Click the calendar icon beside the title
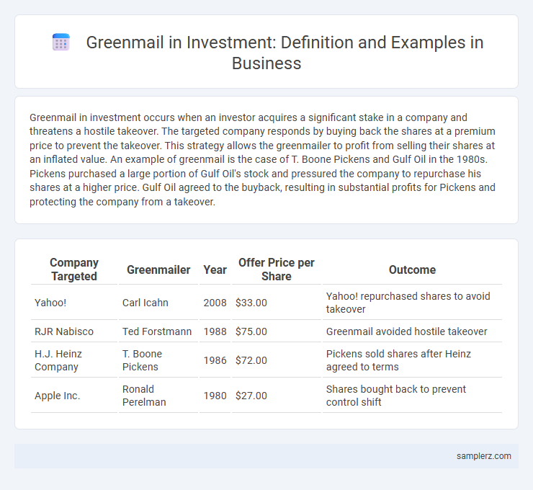The height and width of the screenshot is (490, 533). [61, 43]
